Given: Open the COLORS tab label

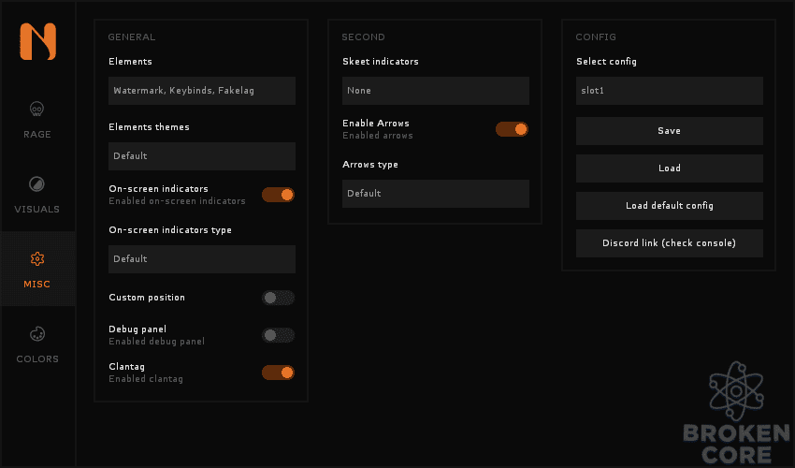Looking at the screenshot, I should coord(37,358).
